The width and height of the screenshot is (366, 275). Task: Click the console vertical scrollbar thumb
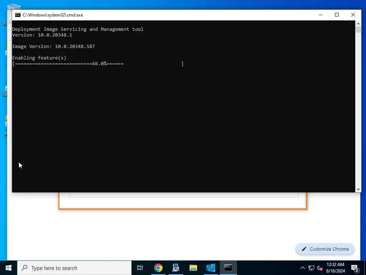tap(358, 30)
